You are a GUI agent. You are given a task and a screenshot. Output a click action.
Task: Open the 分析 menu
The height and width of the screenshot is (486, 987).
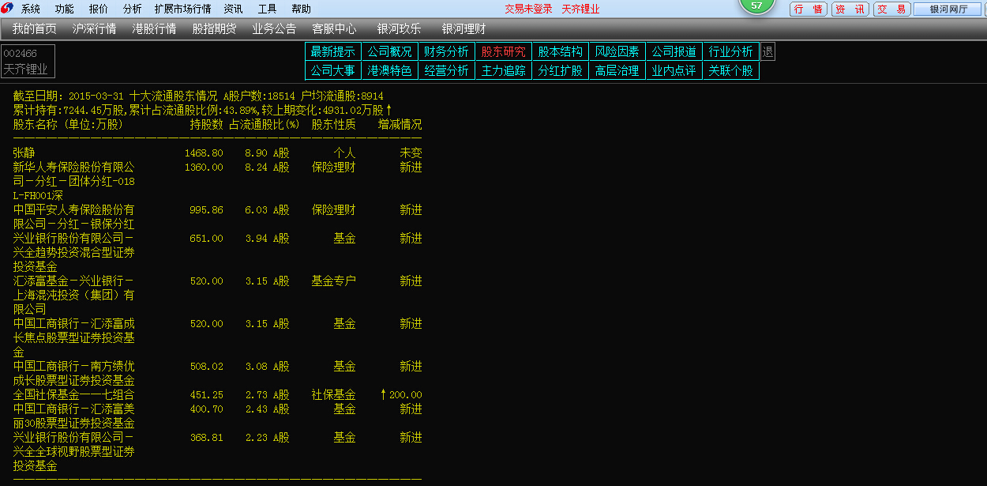133,9
